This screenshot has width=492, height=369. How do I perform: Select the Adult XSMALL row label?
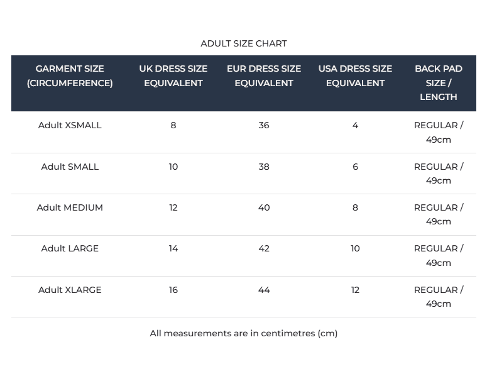(x=70, y=125)
